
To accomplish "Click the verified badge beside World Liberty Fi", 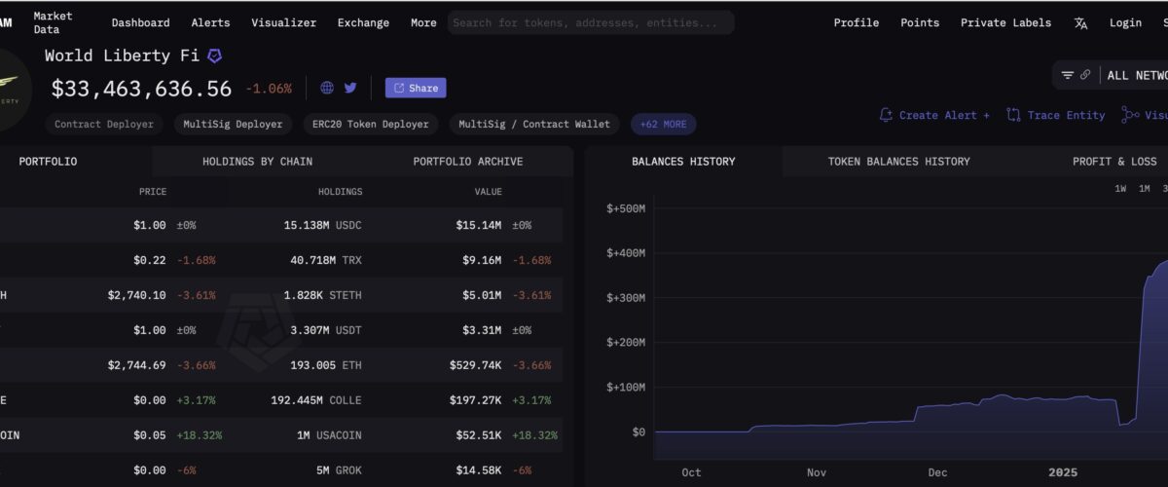I will click(215, 56).
